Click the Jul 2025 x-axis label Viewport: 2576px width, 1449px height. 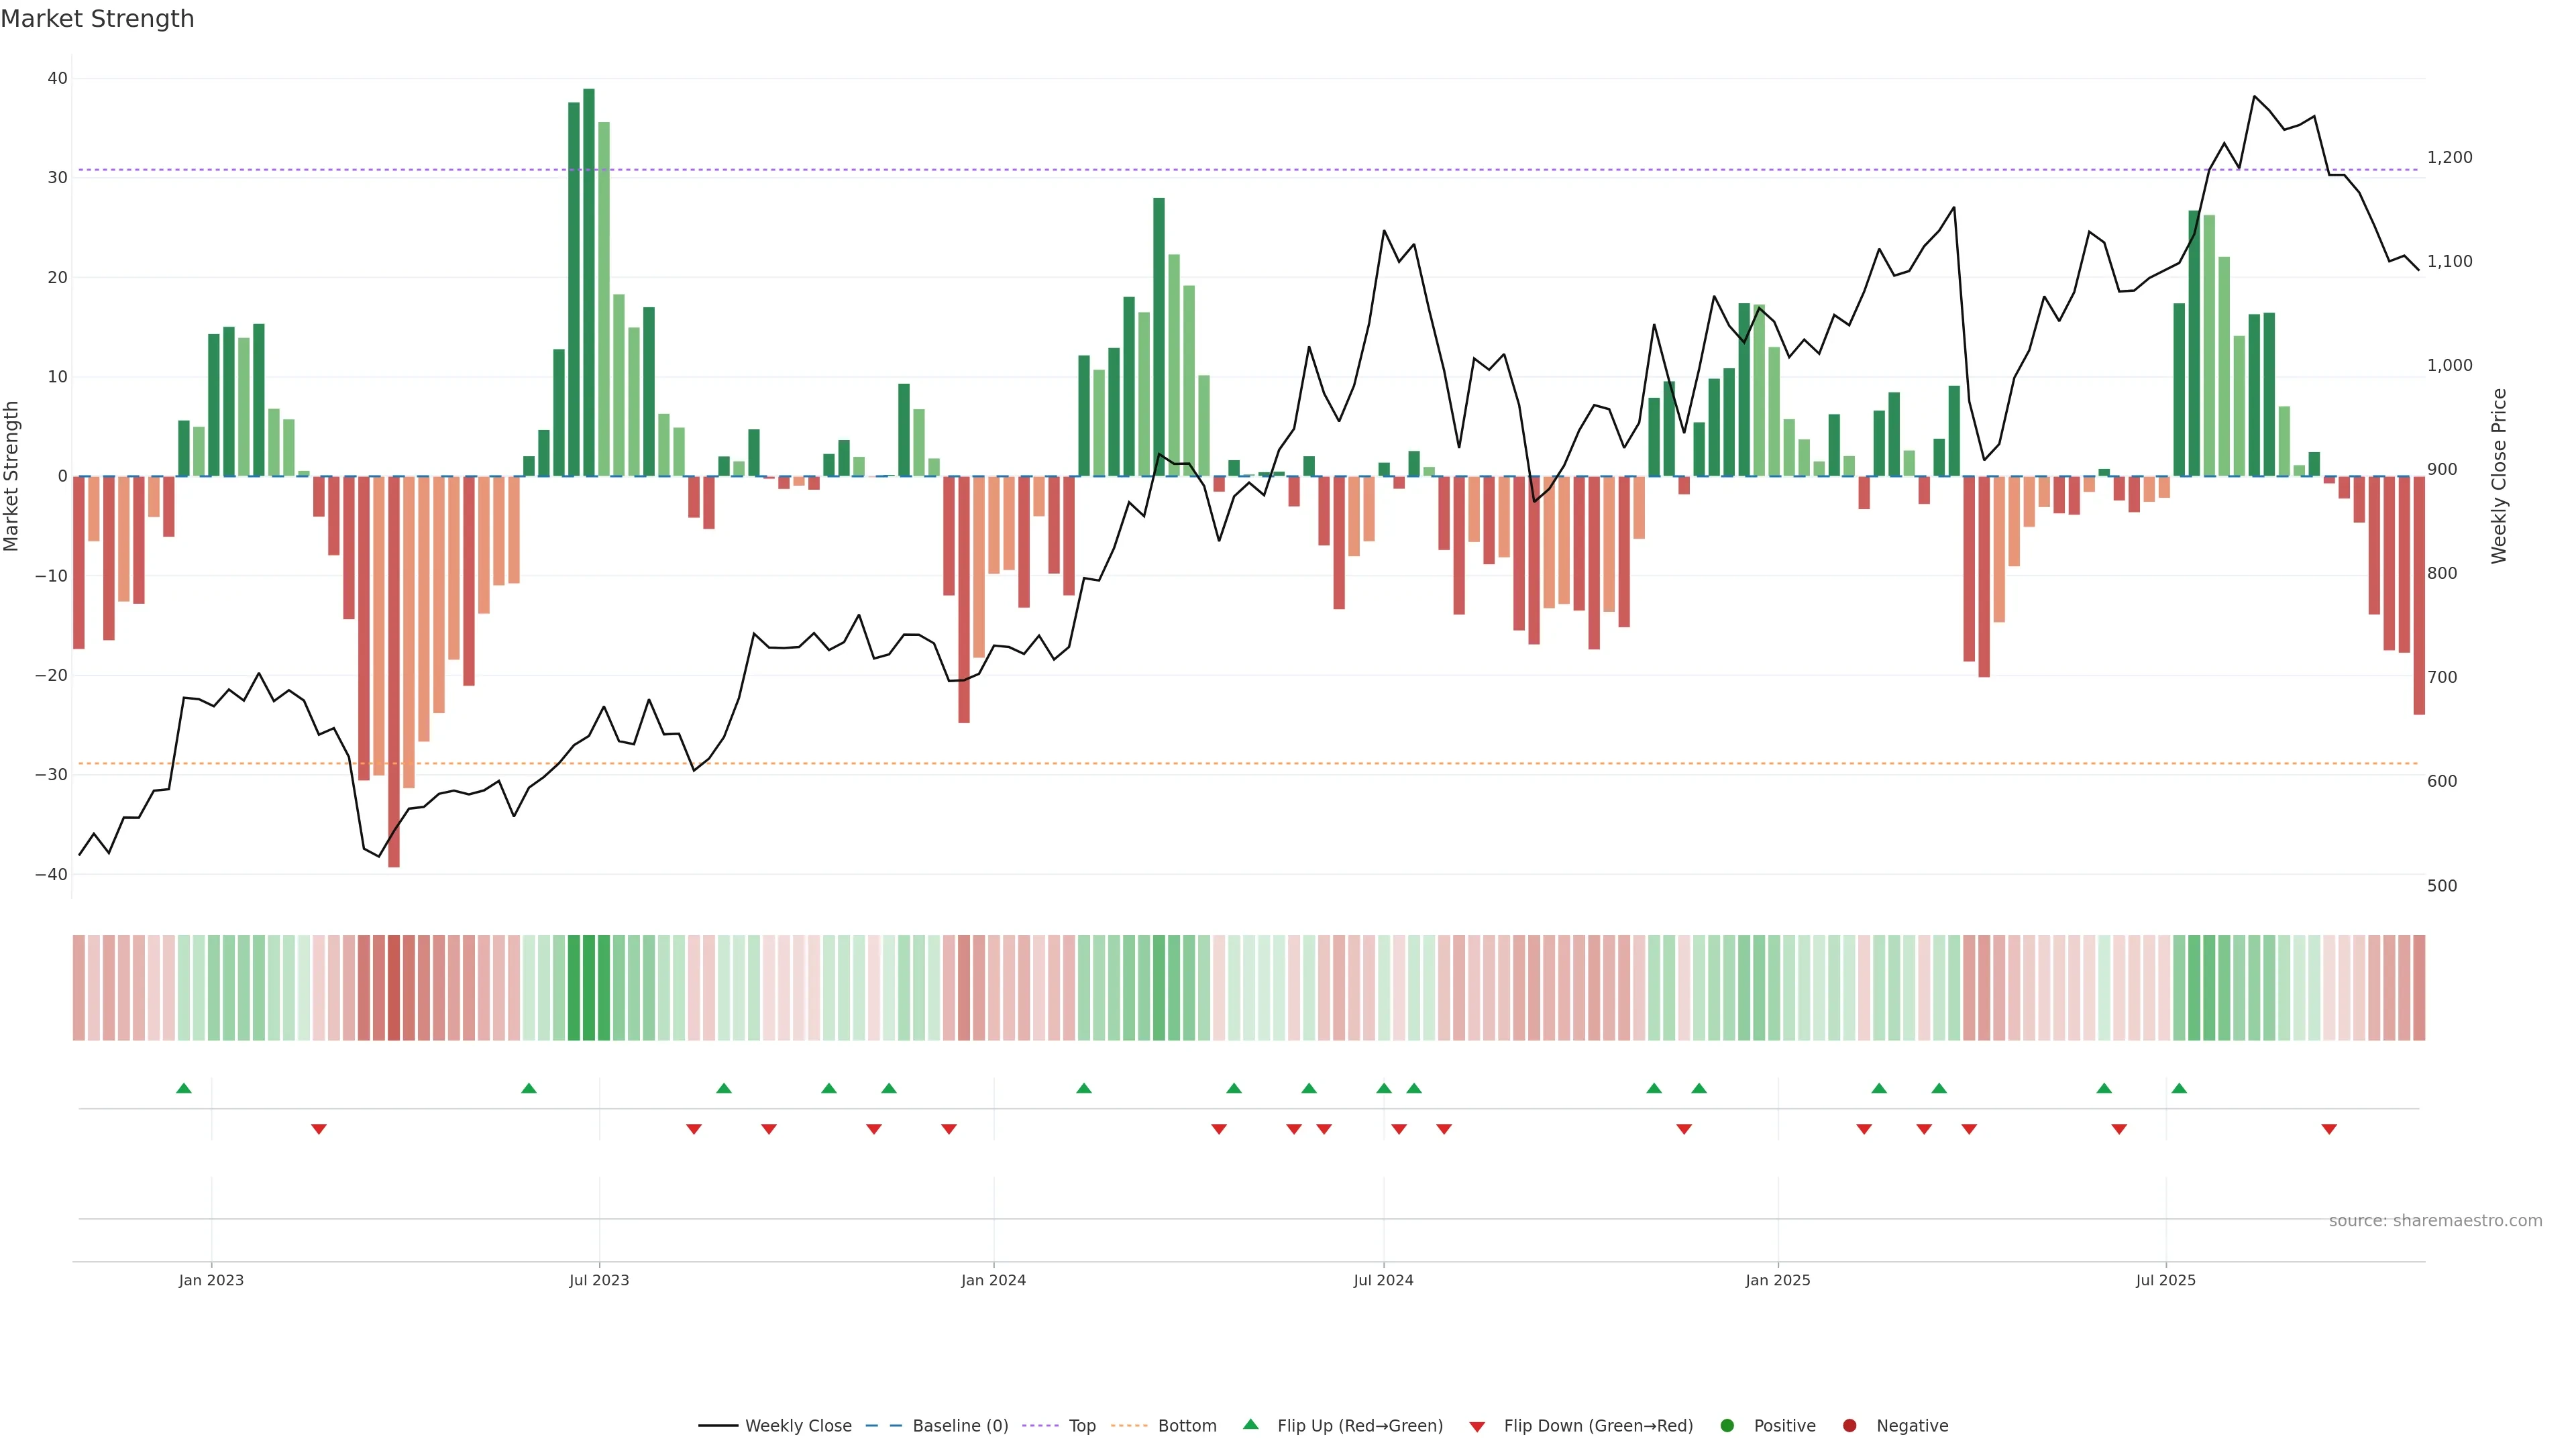point(2165,1280)
